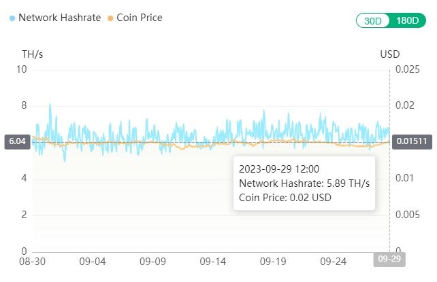
Task: Click the 09-04 date label
Action: pos(93,261)
